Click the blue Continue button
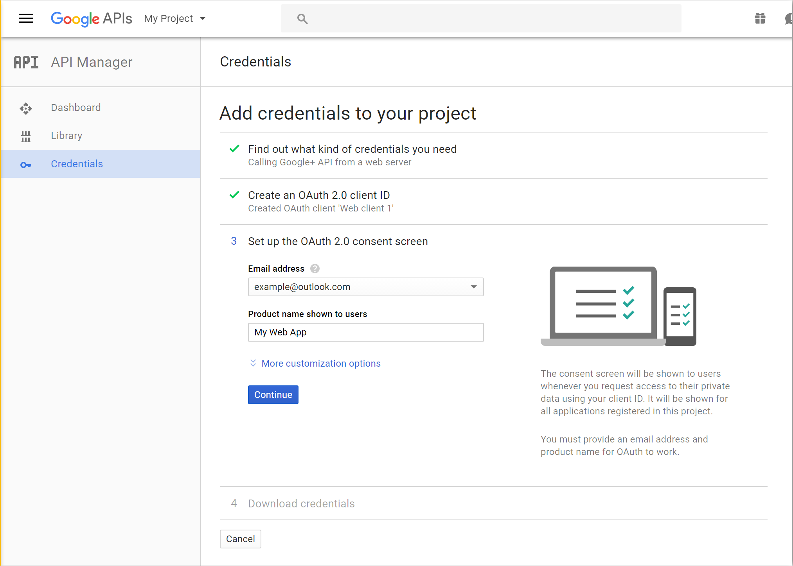Viewport: 793px width, 566px height. click(x=273, y=395)
